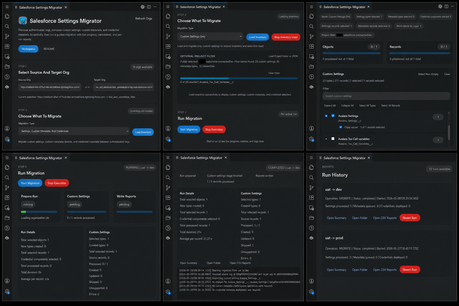
Task: Click Salesforce cloud icon in RUNNING panel
Action: [x=7, y=238]
